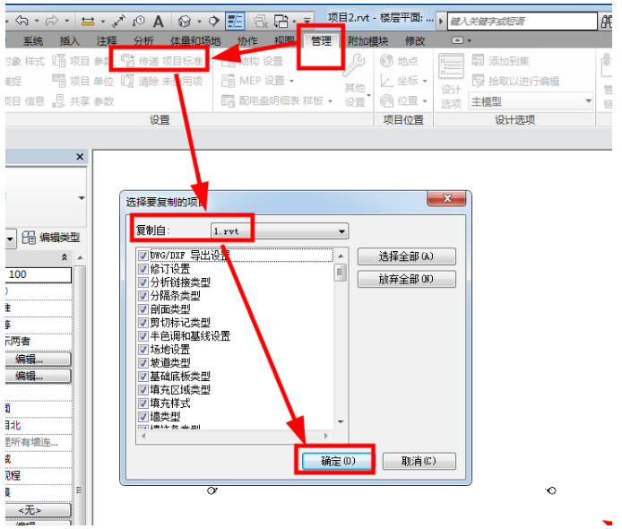
Task: Open Structural Settings icon
Action: point(228,61)
